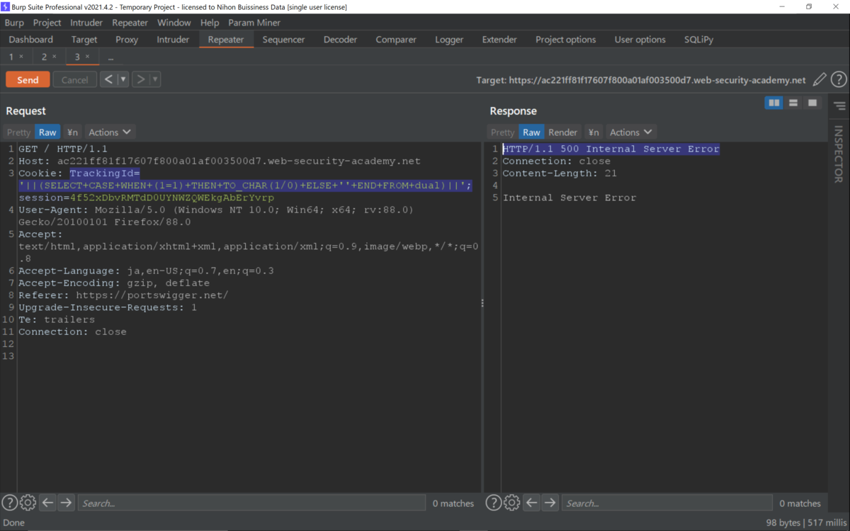850x531 pixels.
Task: Toggle Response Raw view
Action: pyautogui.click(x=531, y=132)
